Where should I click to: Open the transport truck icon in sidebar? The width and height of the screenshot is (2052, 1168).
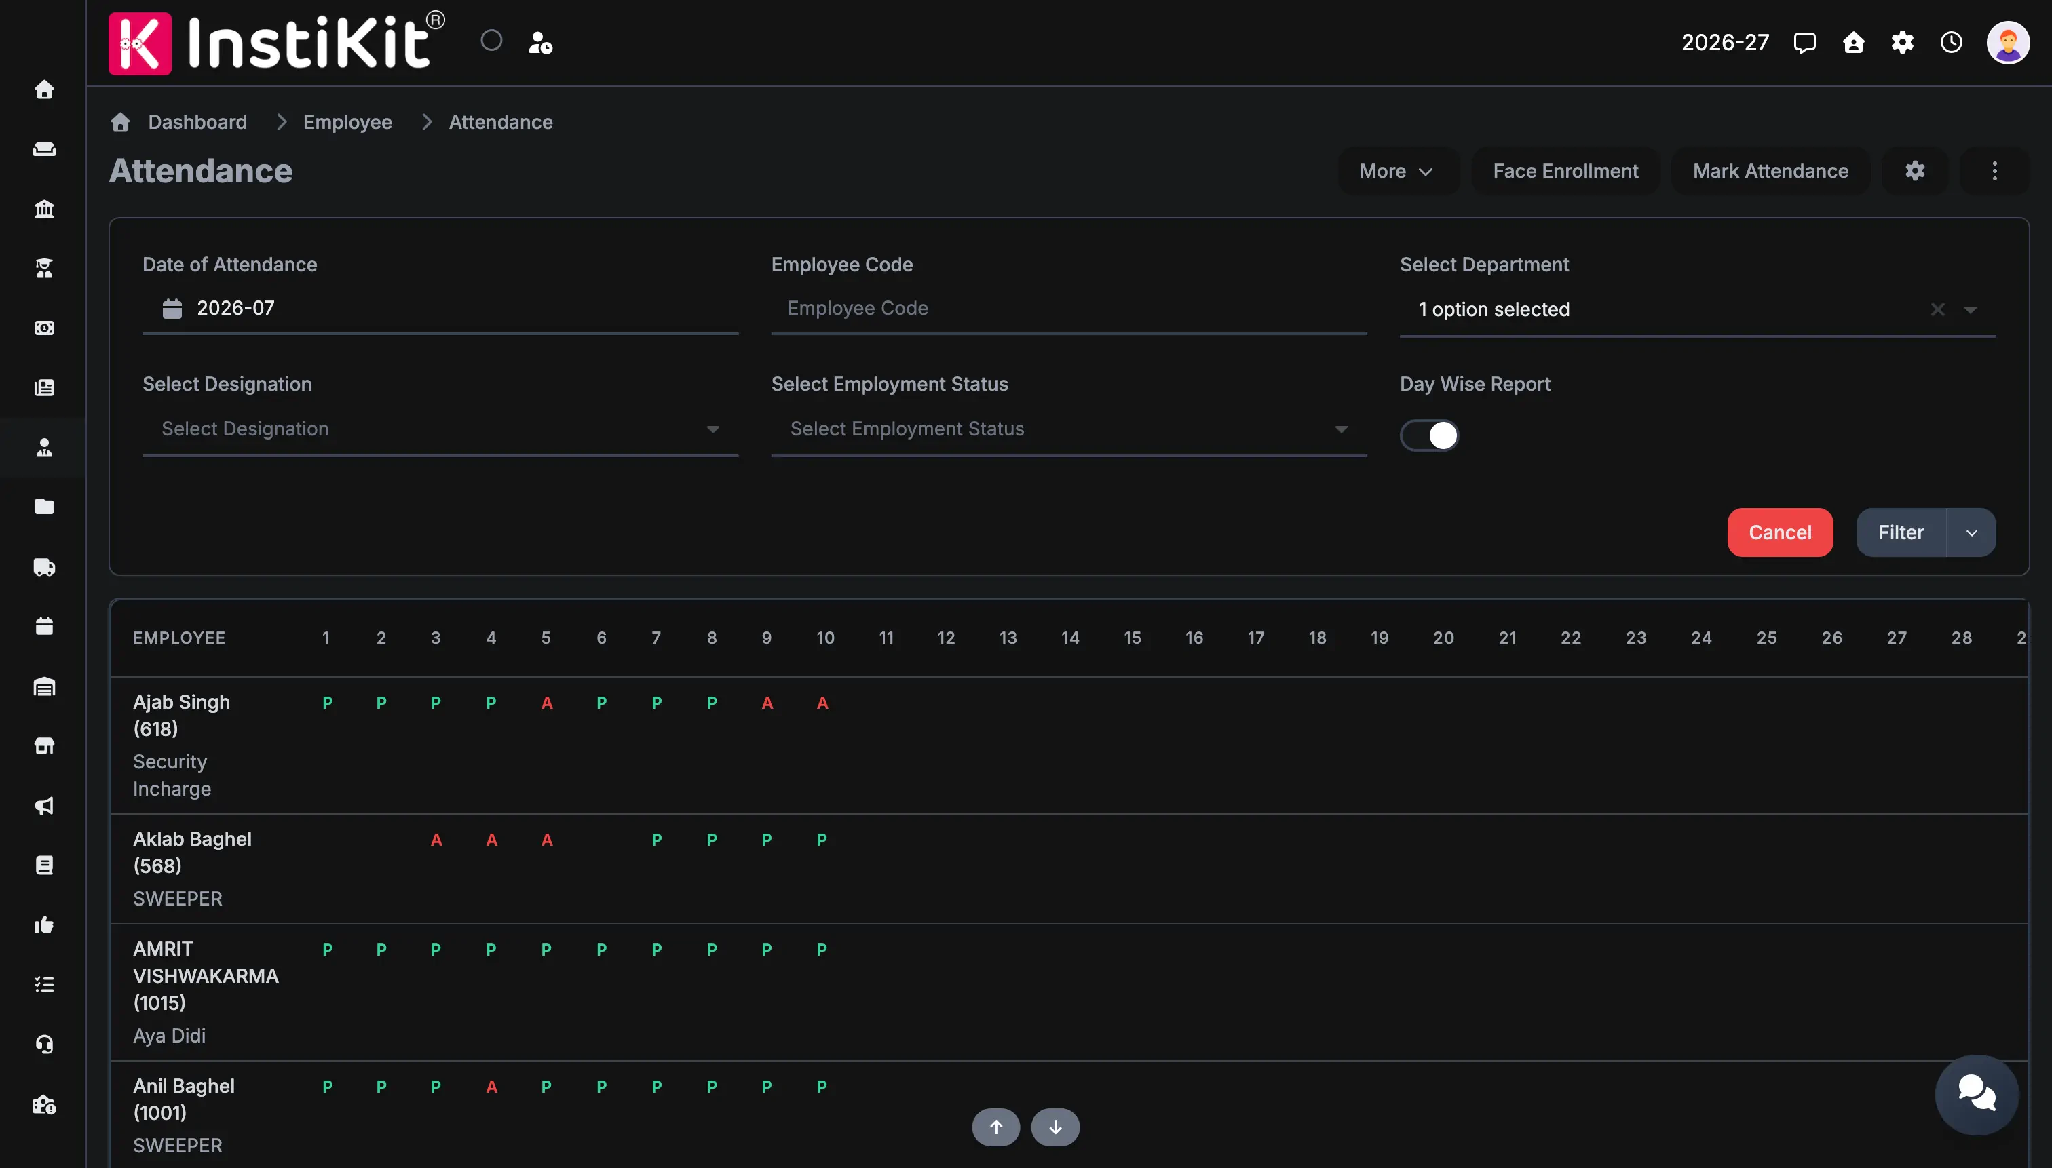click(x=44, y=567)
